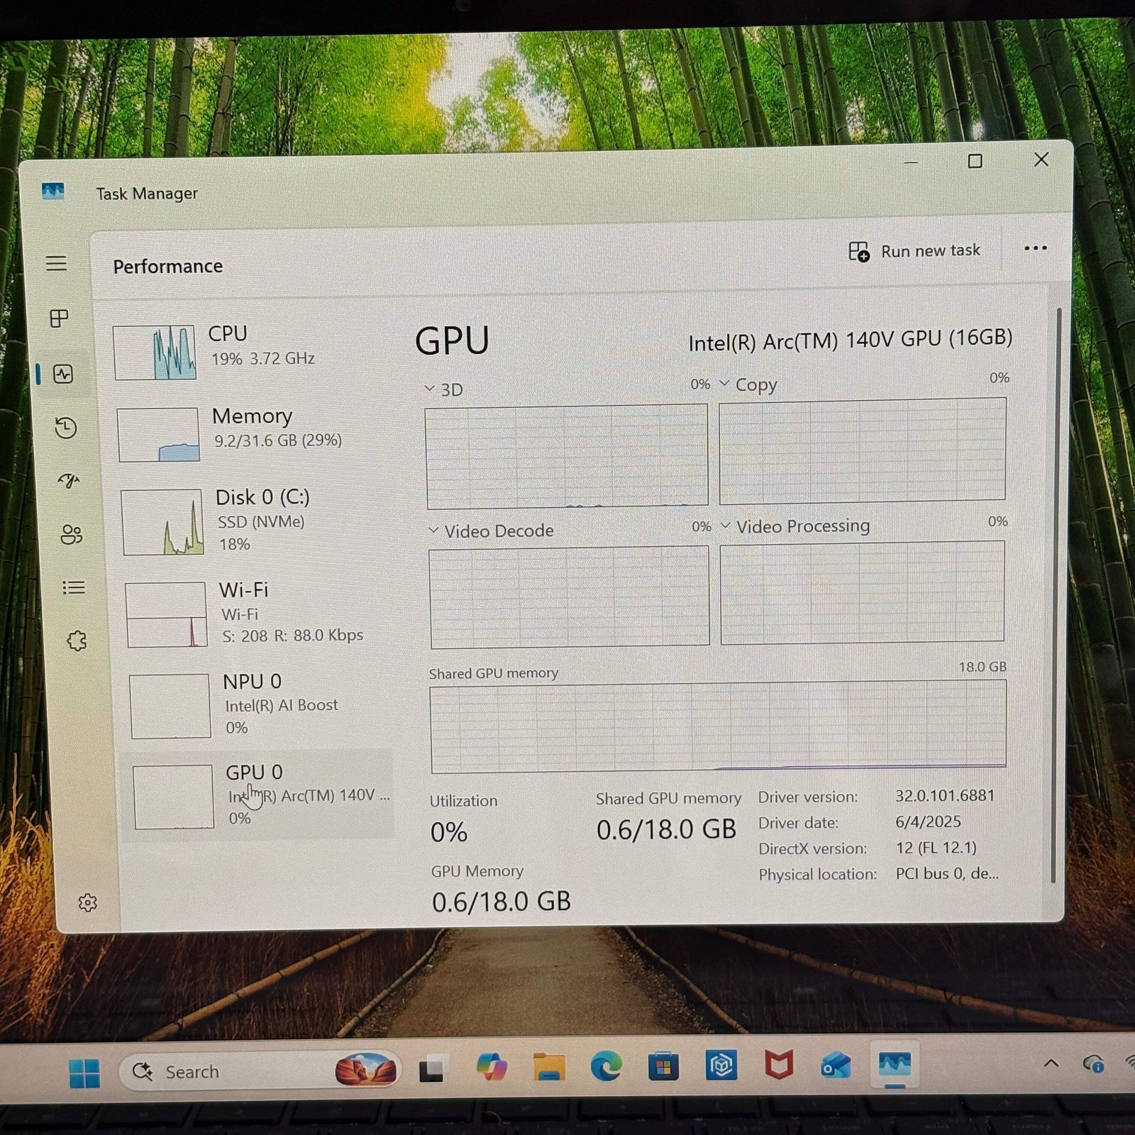Viewport: 1135px width, 1135px height.
Task: Open the Users page icon
Action: pyautogui.click(x=72, y=534)
